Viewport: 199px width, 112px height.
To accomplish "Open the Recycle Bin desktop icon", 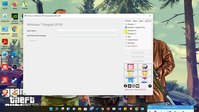I will tap(5, 18).
